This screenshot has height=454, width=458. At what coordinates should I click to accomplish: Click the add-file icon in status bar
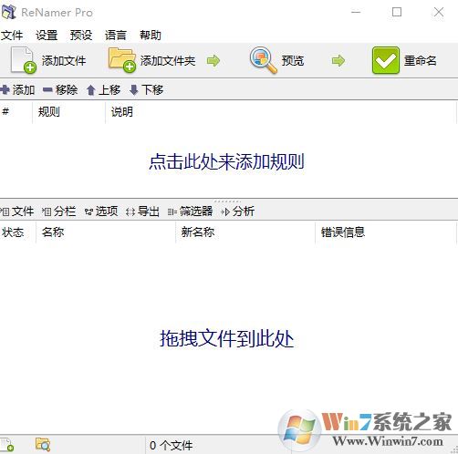click(7, 445)
